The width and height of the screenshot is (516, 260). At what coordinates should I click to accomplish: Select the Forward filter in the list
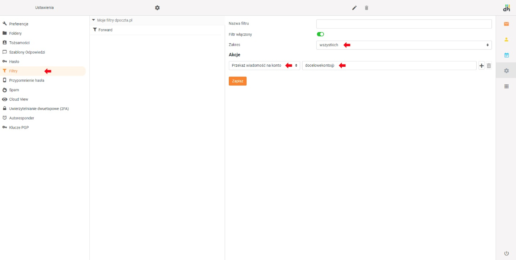point(105,30)
